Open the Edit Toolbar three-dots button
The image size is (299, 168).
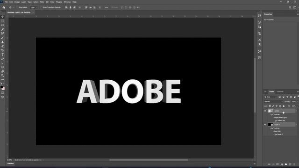coord(2,80)
